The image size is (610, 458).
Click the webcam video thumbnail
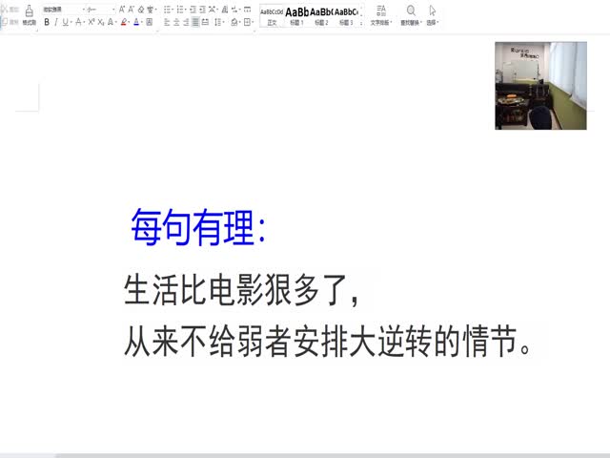(x=527, y=86)
